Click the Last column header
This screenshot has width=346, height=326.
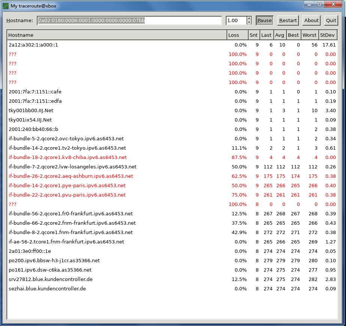pos(266,35)
